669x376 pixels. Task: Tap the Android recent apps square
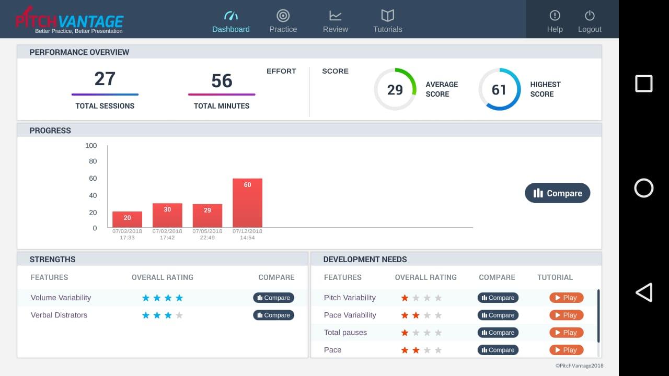644,84
